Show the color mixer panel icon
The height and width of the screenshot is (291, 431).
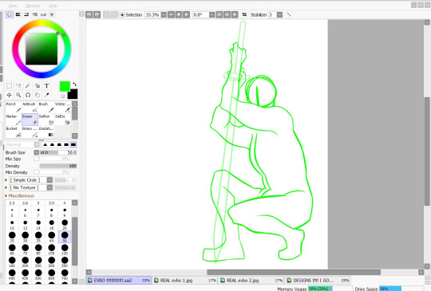click(35, 14)
